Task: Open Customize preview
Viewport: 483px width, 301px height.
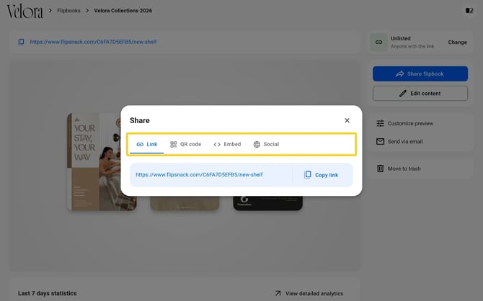Action: coord(404,123)
